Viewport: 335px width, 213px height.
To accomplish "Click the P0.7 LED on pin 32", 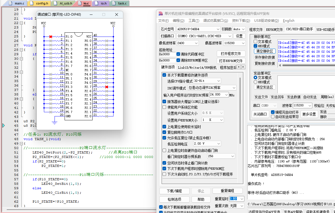I will coord(106,70).
